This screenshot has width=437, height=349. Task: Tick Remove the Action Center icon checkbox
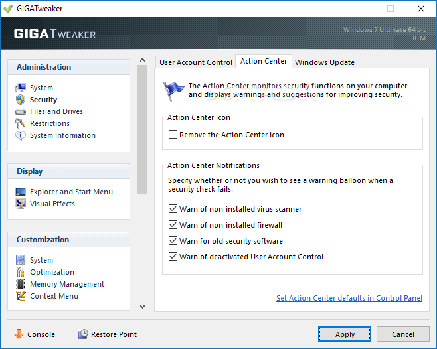[173, 135]
